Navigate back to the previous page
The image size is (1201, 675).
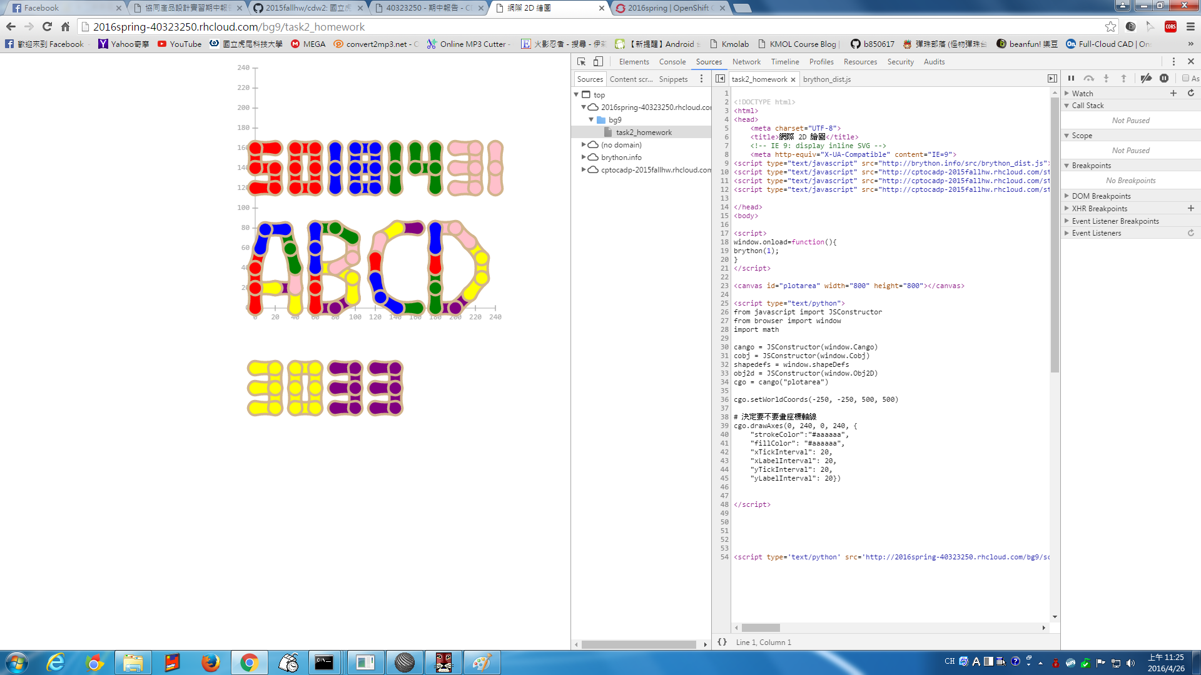(x=11, y=26)
